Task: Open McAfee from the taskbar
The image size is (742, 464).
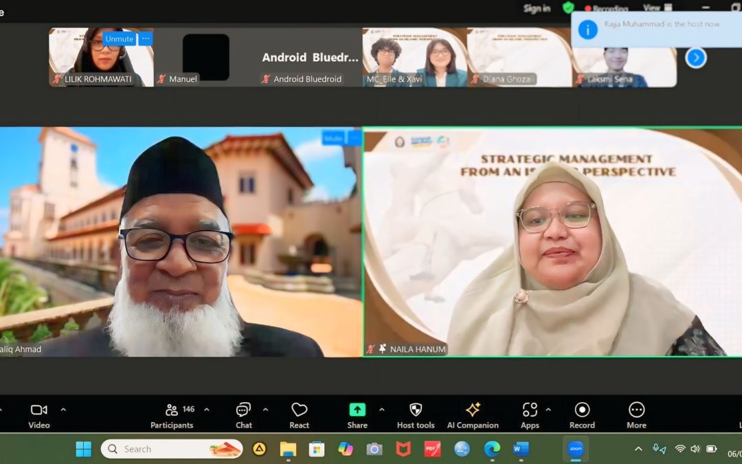Action: coord(403,449)
